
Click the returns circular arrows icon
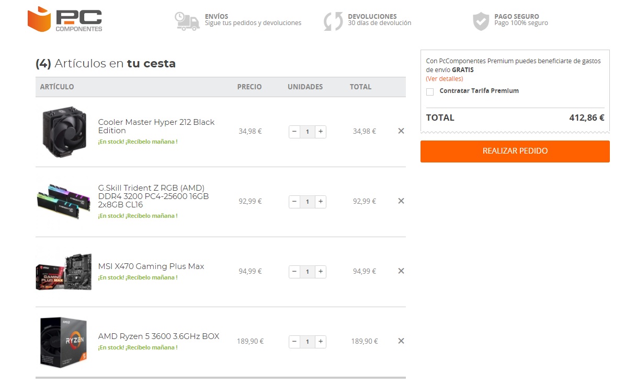[333, 21]
